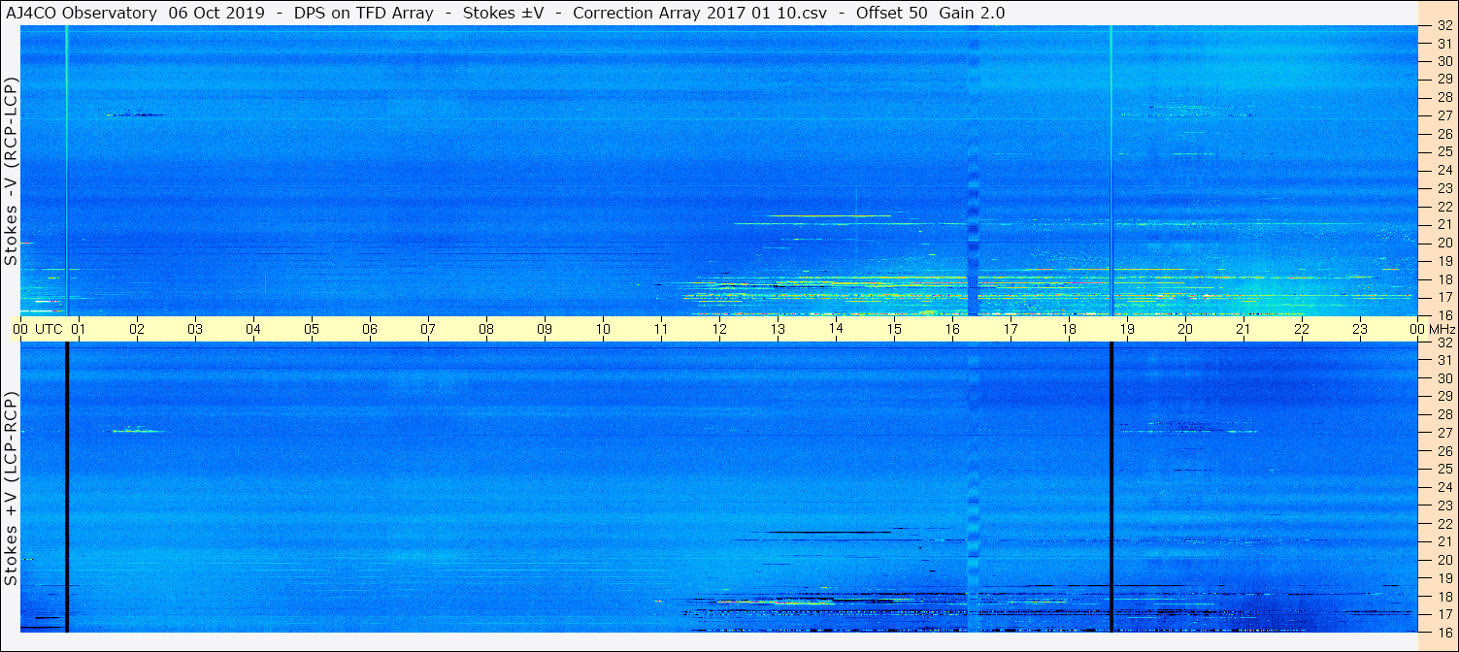This screenshot has height=652, width=1459.
Task: Click the 20 hour tick on time axis
Action: 1185,329
